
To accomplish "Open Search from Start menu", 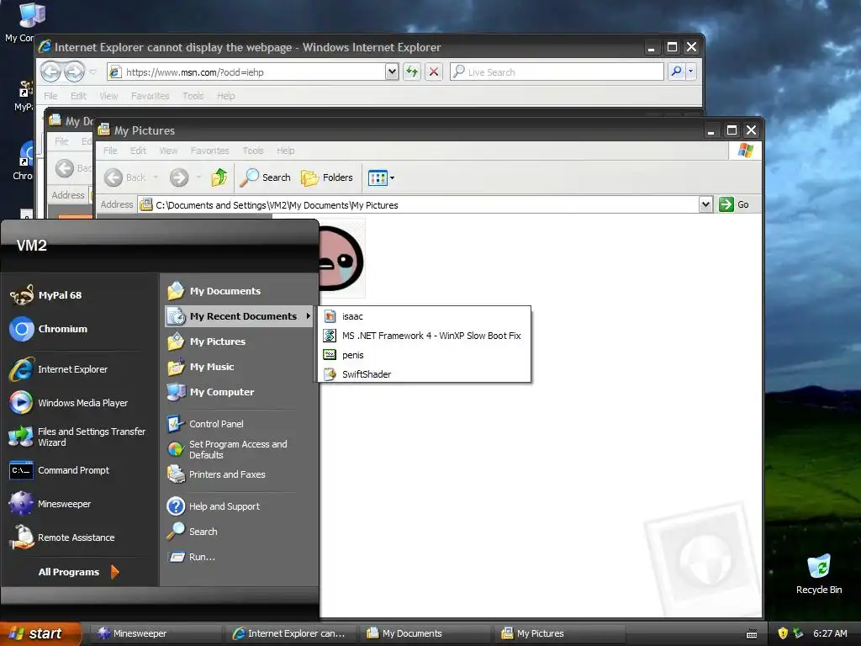I will point(193,532).
